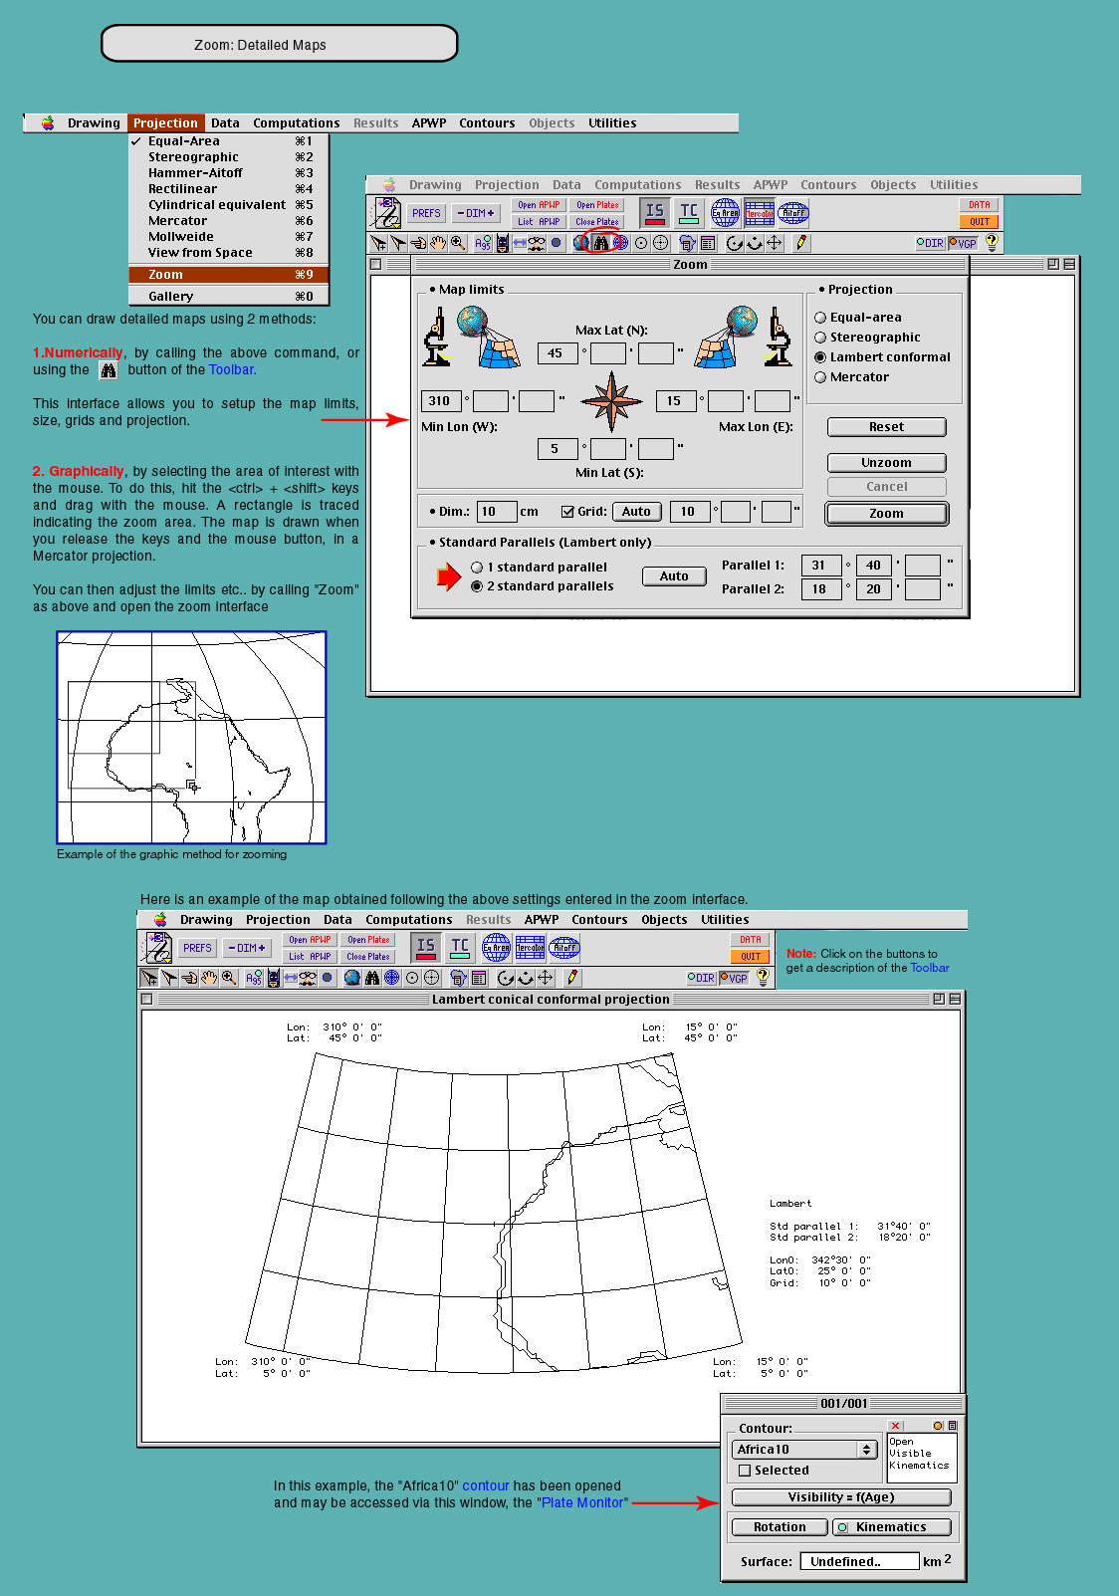The image size is (1119, 1596).
Task: Click the Reset button
Action: click(886, 427)
